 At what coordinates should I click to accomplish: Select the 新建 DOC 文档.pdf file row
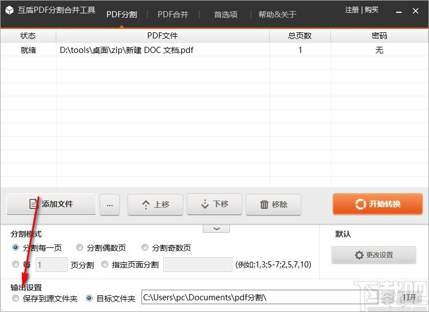(x=214, y=50)
